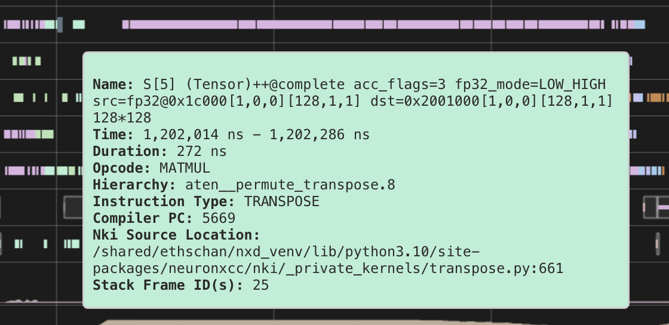Click the Compiler PC 5669 value
The width and height of the screenshot is (669, 325).
point(219,218)
